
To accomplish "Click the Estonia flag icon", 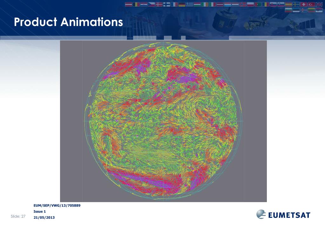I will click(296, 10).
